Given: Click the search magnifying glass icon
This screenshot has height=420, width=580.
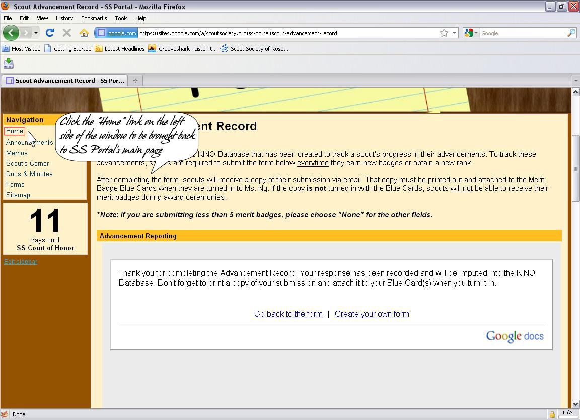Looking at the screenshot, I should [571, 33].
